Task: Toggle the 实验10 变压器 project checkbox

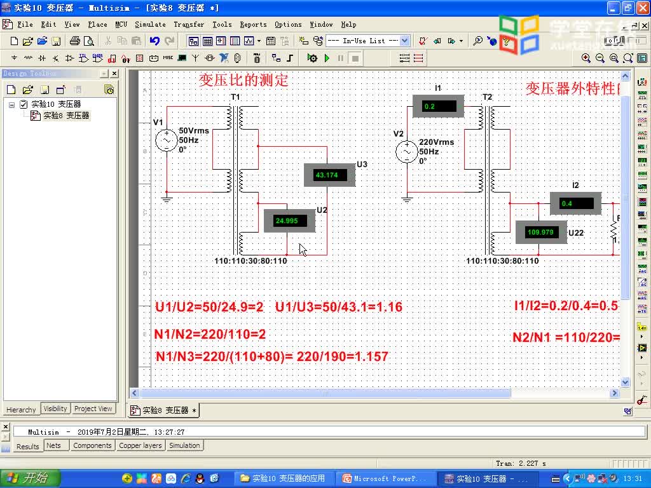Action: coord(24,104)
